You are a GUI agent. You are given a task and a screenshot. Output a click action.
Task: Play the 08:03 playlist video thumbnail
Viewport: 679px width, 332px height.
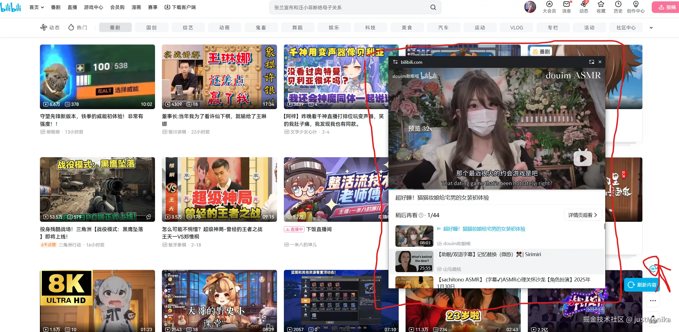(x=414, y=236)
